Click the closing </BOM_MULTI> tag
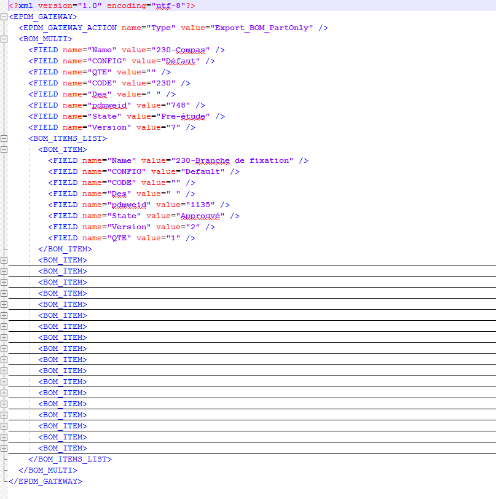 click(48, 470)
